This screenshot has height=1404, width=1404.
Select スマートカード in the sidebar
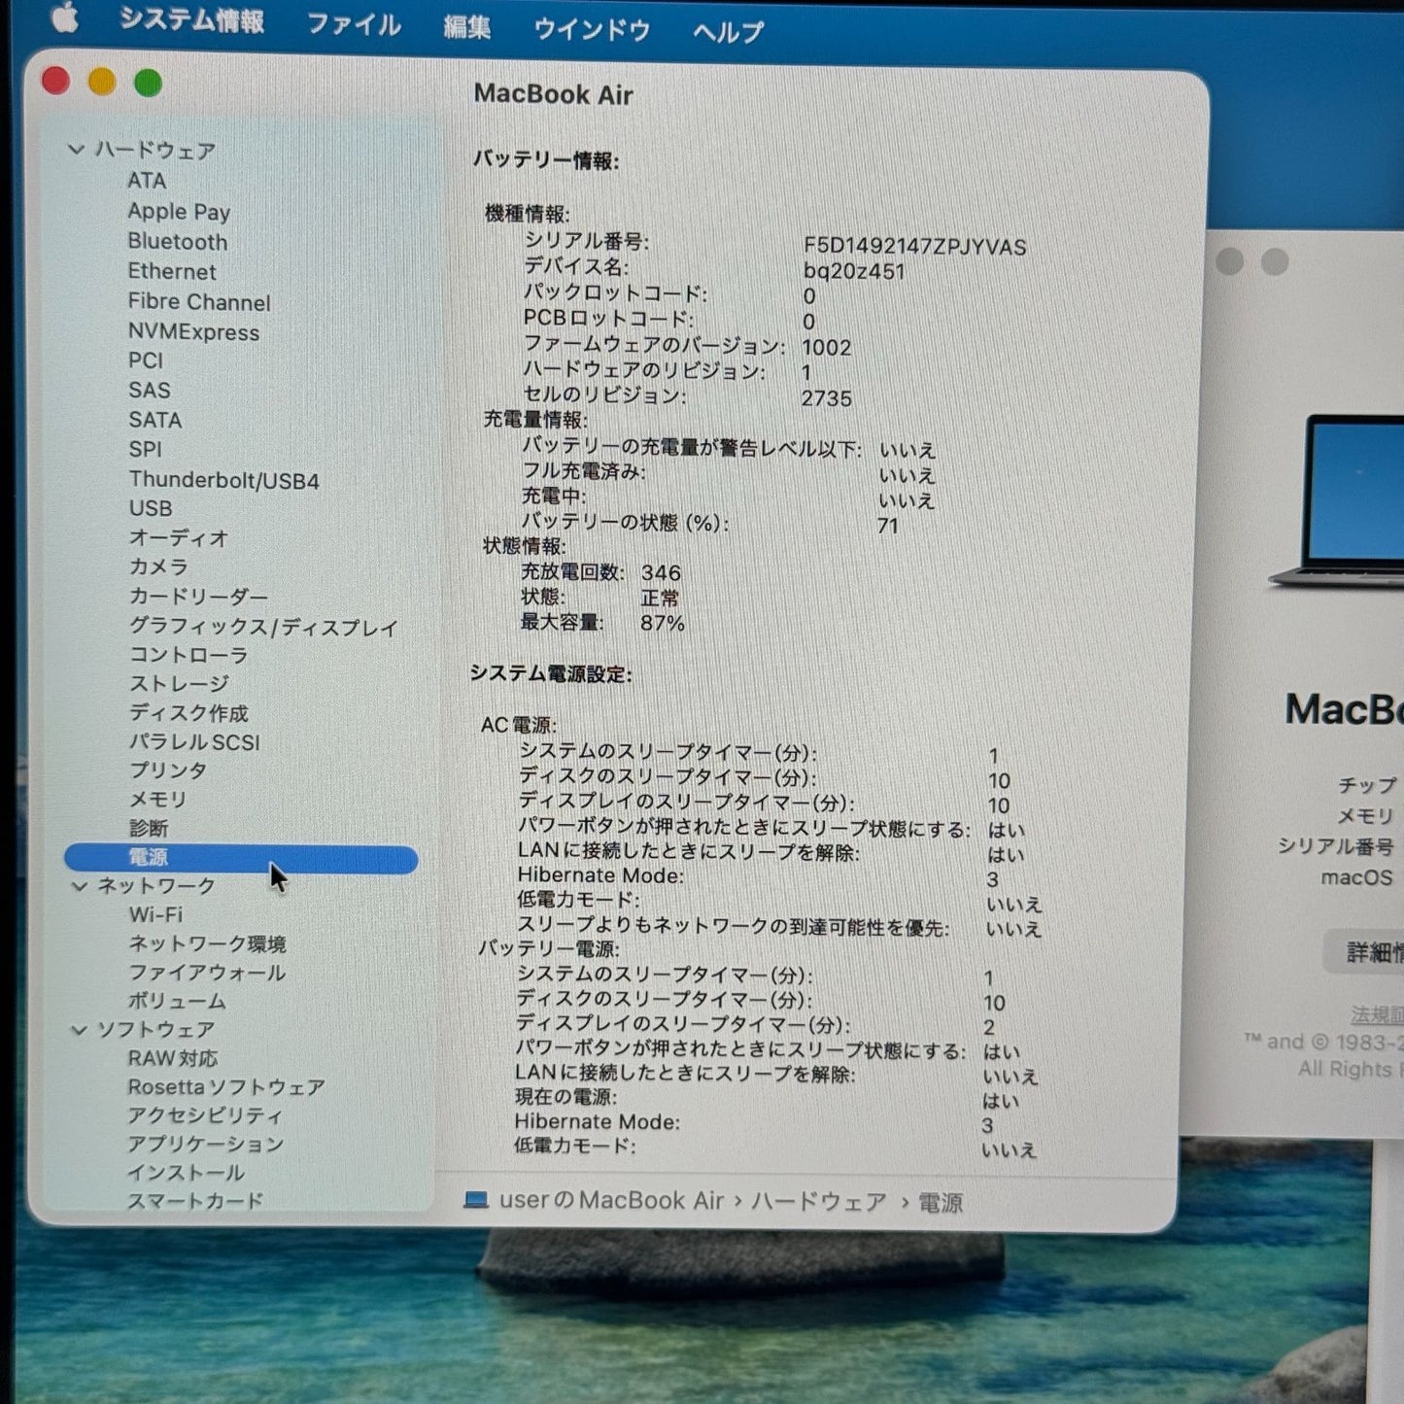tap(195, 1202)
